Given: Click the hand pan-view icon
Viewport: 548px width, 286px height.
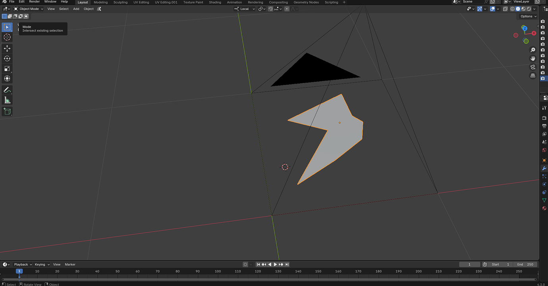Looking at the screenshot, I should pyautogui.click(x=533, y=58).
